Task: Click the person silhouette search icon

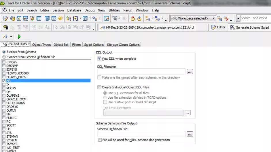Action: pos(75,18)
